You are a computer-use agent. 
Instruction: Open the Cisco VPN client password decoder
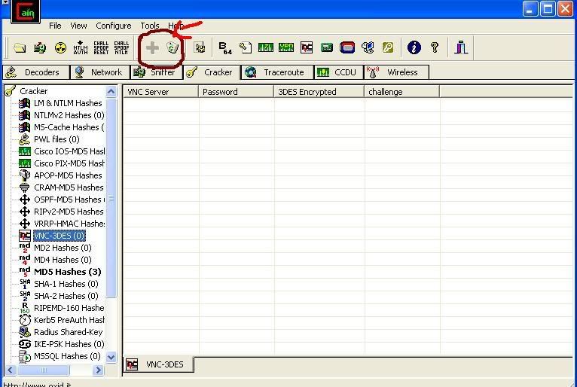point(286,47)
